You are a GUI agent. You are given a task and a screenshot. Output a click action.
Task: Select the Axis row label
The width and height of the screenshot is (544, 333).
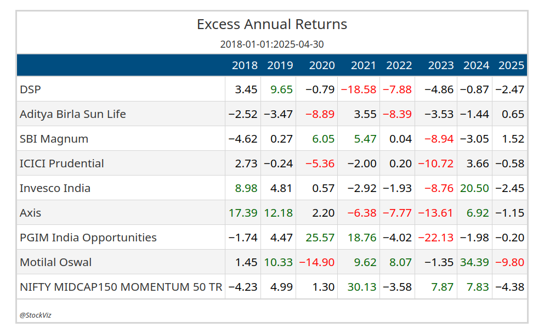[30, 213]
